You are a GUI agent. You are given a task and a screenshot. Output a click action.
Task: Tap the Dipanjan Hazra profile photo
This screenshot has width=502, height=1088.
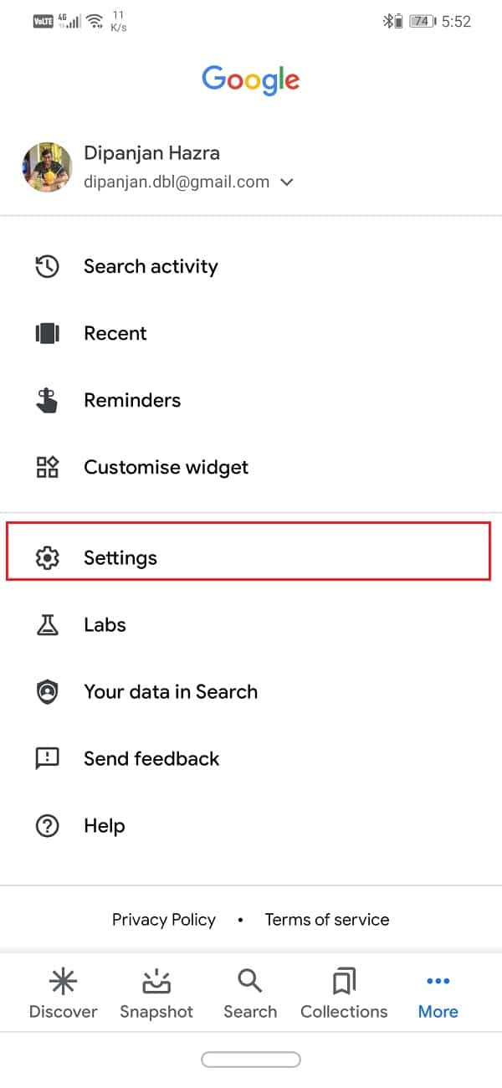(x=47, y=167)
